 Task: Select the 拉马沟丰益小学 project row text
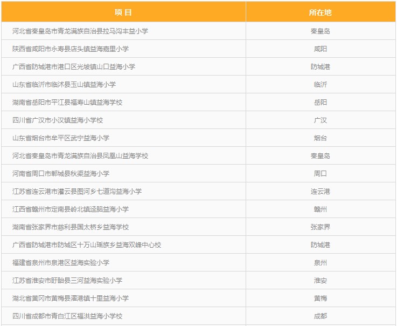(80, 31)
